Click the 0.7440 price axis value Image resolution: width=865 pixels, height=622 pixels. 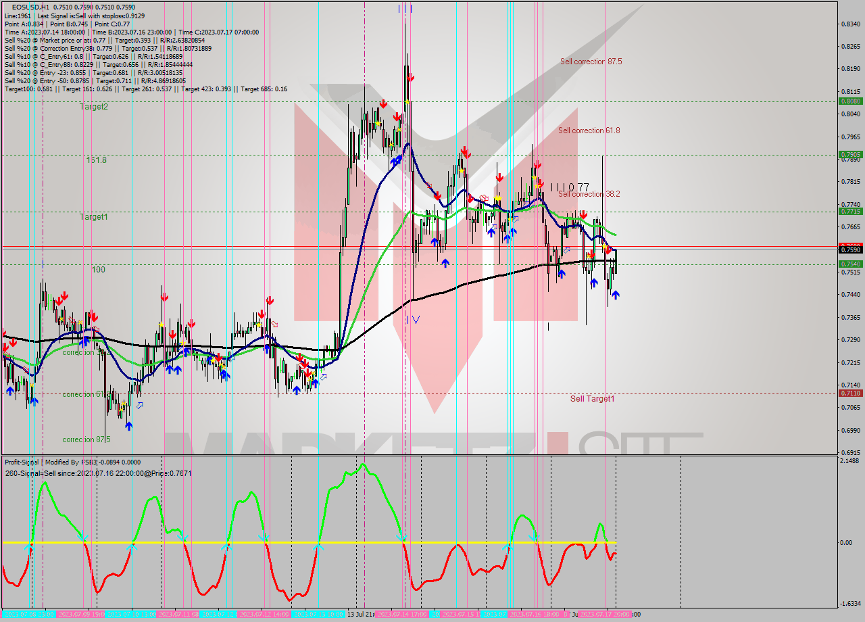click(x=850, y=295)
